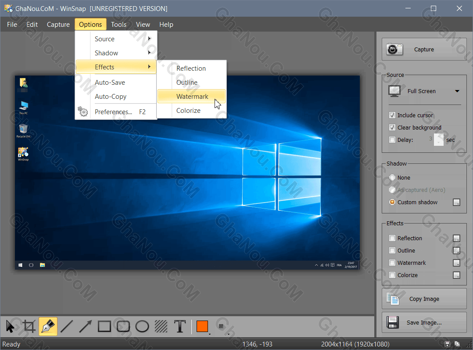Image resolution: width=473 pixels, height=350 pixels.
Task: Click WinSnap desktop icon in captured preview
Action: [x=23, y=154]
